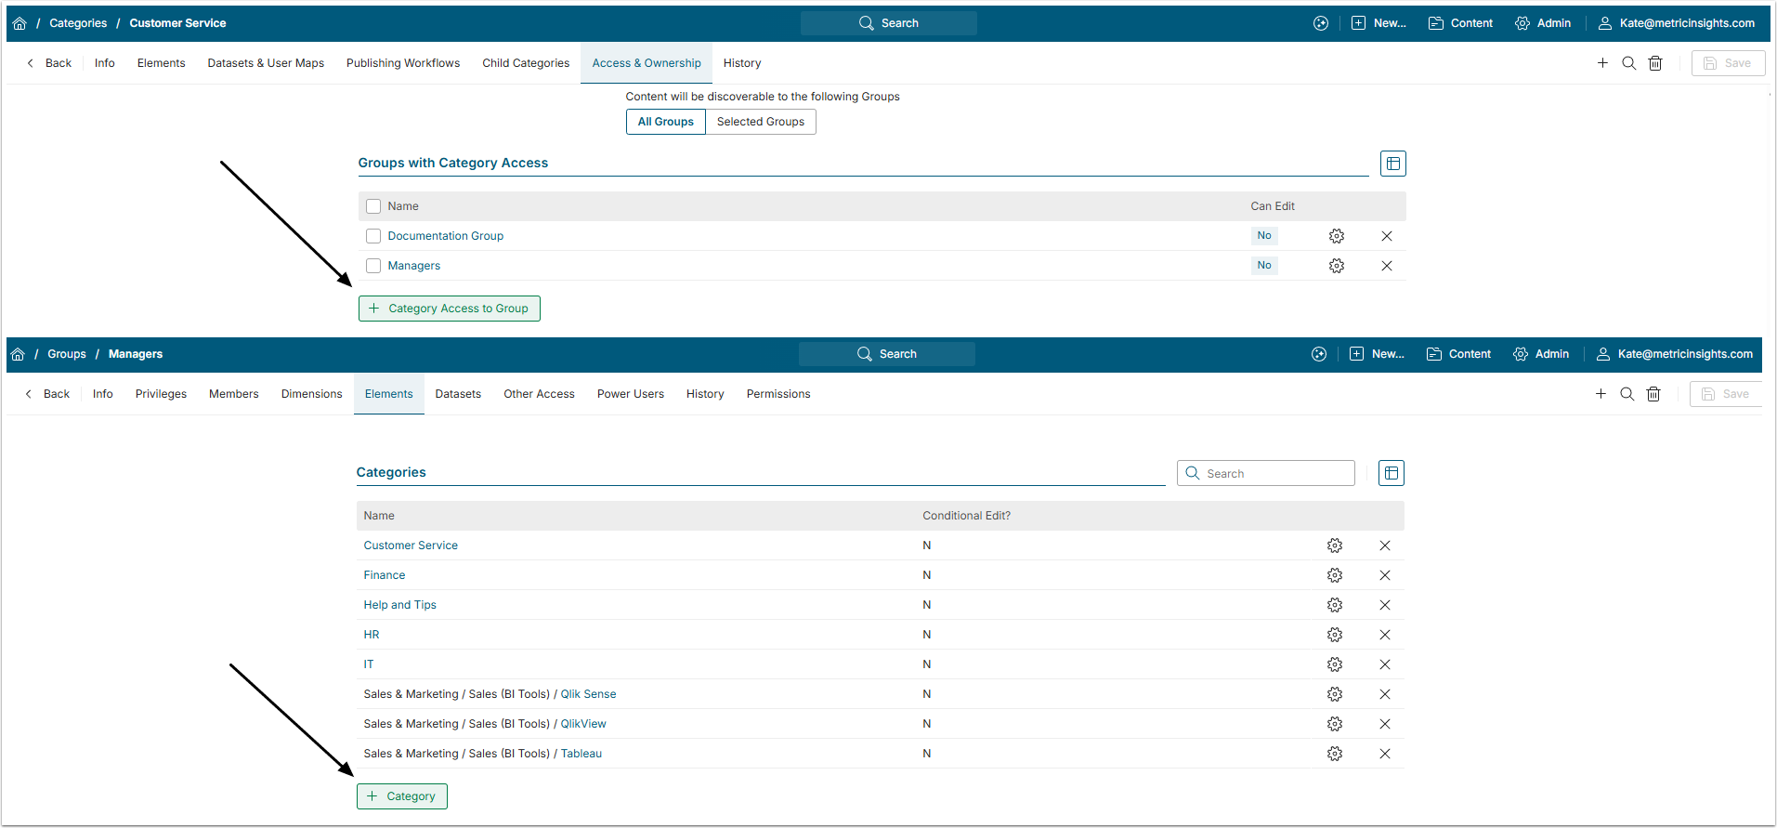Viewport: 1777px width, 828px height.
Task: Open the gear settings for the Finance category
Action: (1334, 575)
